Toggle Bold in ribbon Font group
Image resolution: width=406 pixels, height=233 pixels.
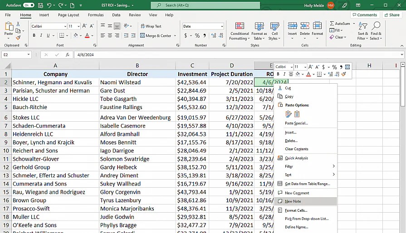coord(34,35)
